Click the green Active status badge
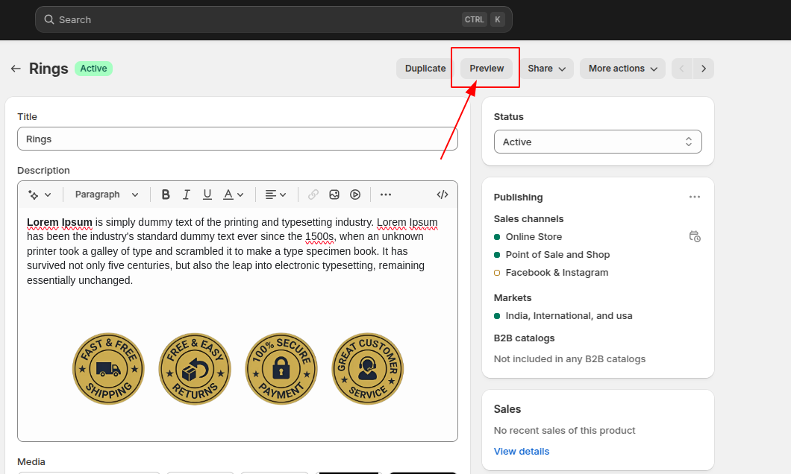Image resolution: width=791 pixels, height=474 pixels. click(93, 69)
